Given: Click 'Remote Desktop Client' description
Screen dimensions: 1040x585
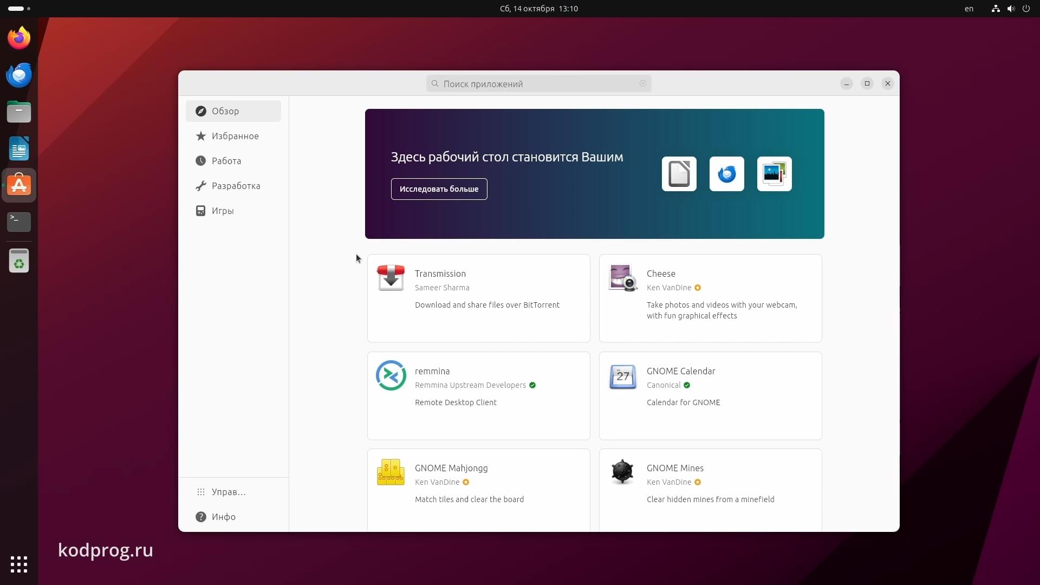Looking at the screenshot, I should pos(456,402).
